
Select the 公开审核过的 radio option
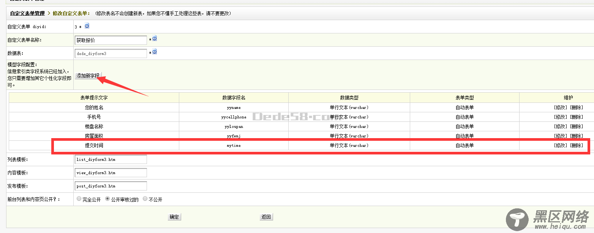point(107,198)
